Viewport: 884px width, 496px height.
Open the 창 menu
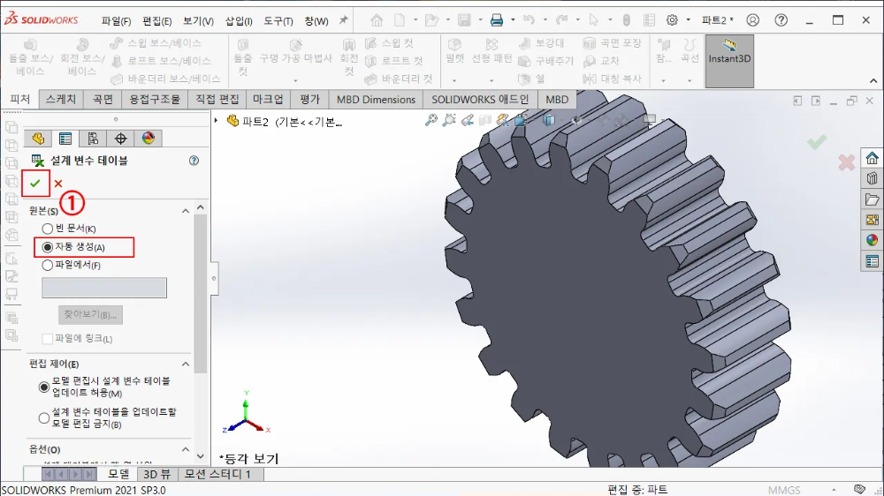(x=316, y=21)
